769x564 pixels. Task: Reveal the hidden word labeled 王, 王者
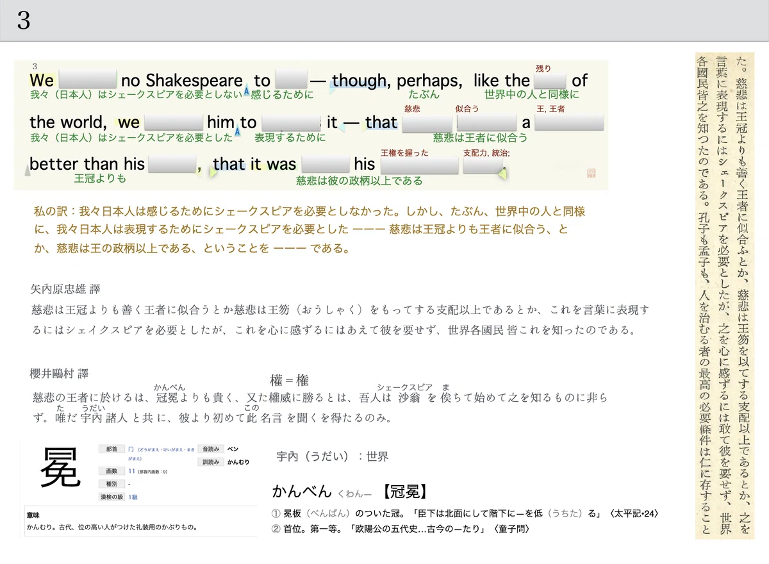(x=569, y=122)
